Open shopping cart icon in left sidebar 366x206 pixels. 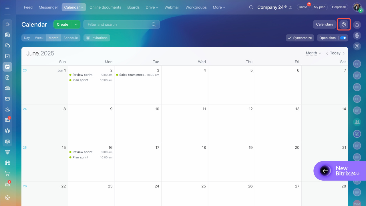click(7, 174)
